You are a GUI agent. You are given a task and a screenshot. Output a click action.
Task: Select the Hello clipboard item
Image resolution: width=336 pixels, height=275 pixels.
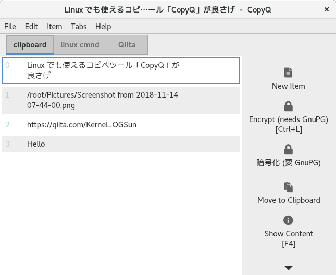pos(121,144)
